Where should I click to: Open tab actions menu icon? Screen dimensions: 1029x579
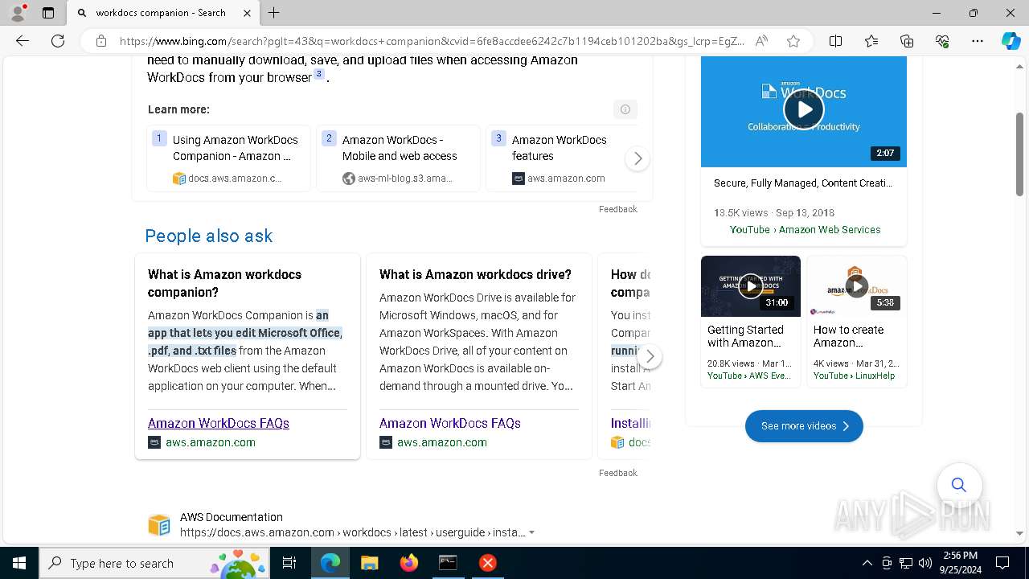click(48, 13)
